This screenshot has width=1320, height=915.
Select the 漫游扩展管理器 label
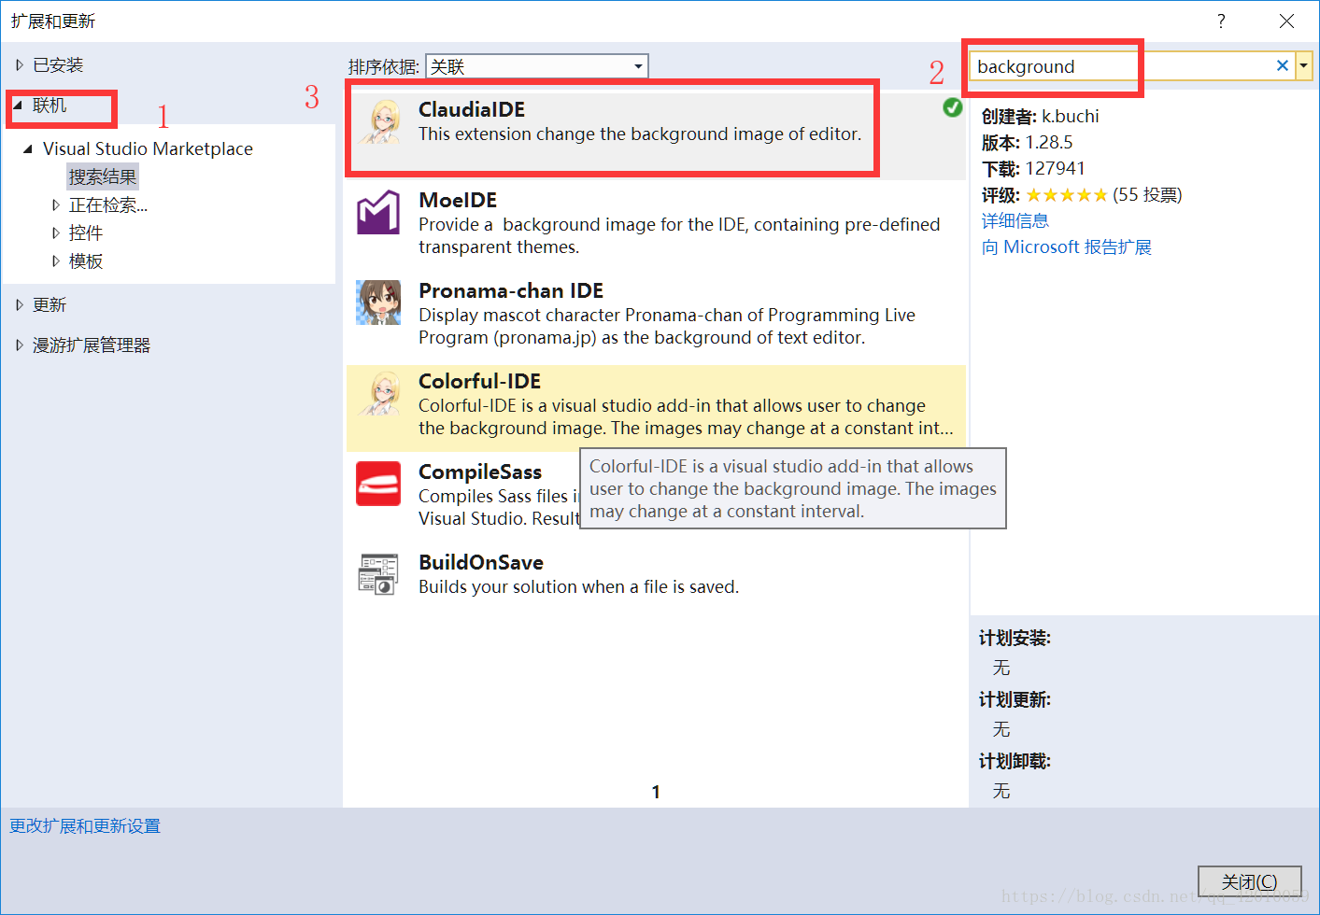coord(92,345)
